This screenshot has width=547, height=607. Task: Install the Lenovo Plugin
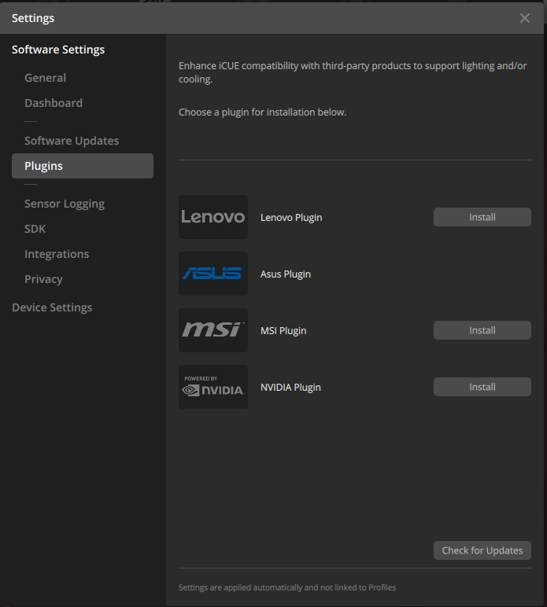tap(482, 217)
